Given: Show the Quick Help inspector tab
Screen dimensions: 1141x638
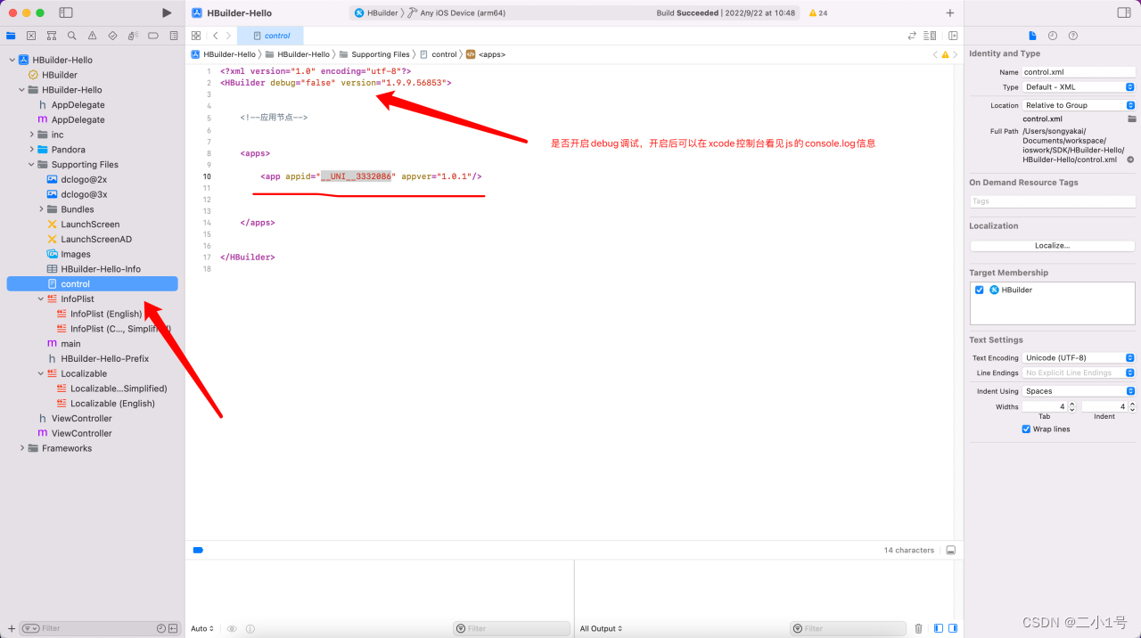Looking at the screenshot, I should click(x=1073, y=36).
